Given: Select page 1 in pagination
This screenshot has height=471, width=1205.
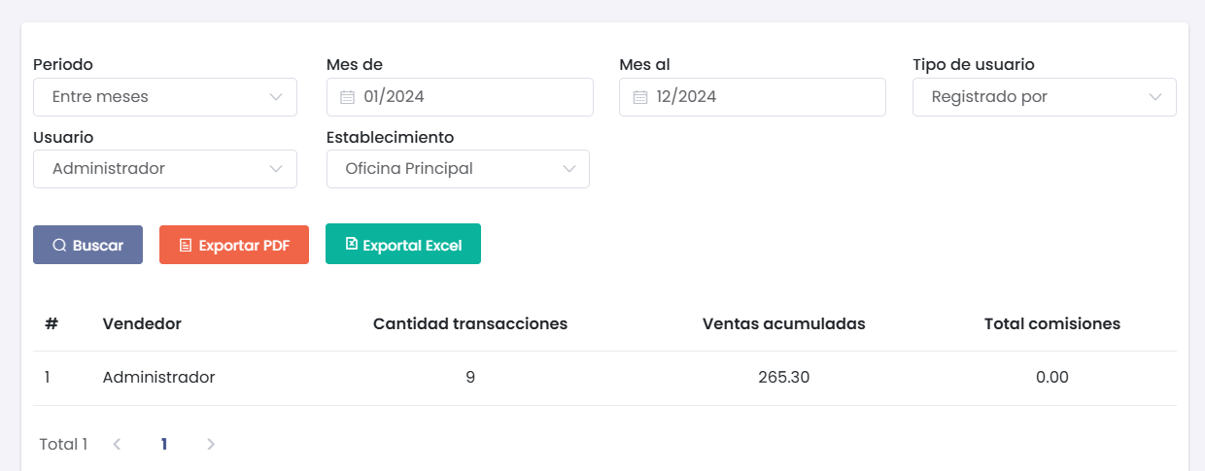Looking at the screenshot, I should coord(164,444).
